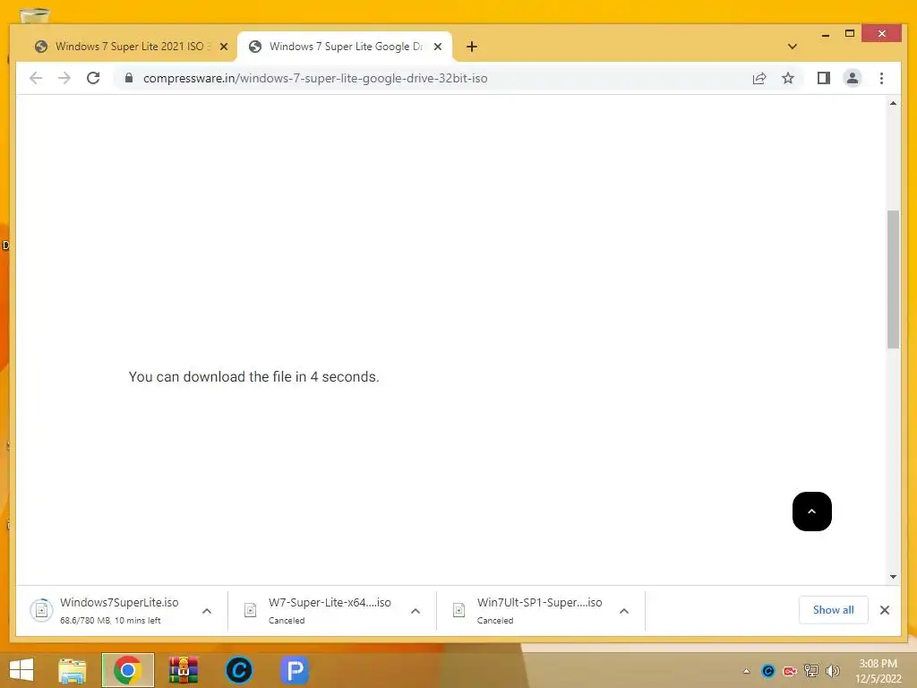Open taskbar clock showing 3:08 PM
Image resolution: width=917 pixels, height=688 pixels.
(x=878, y=671)
